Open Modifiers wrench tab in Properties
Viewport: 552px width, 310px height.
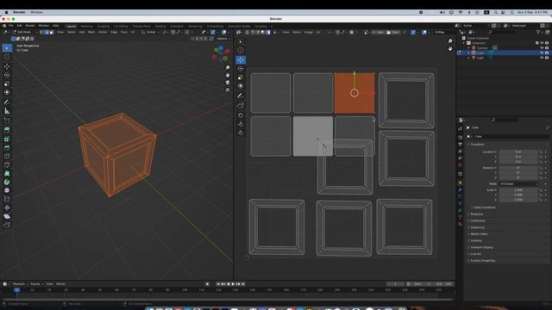click(460, 189)
